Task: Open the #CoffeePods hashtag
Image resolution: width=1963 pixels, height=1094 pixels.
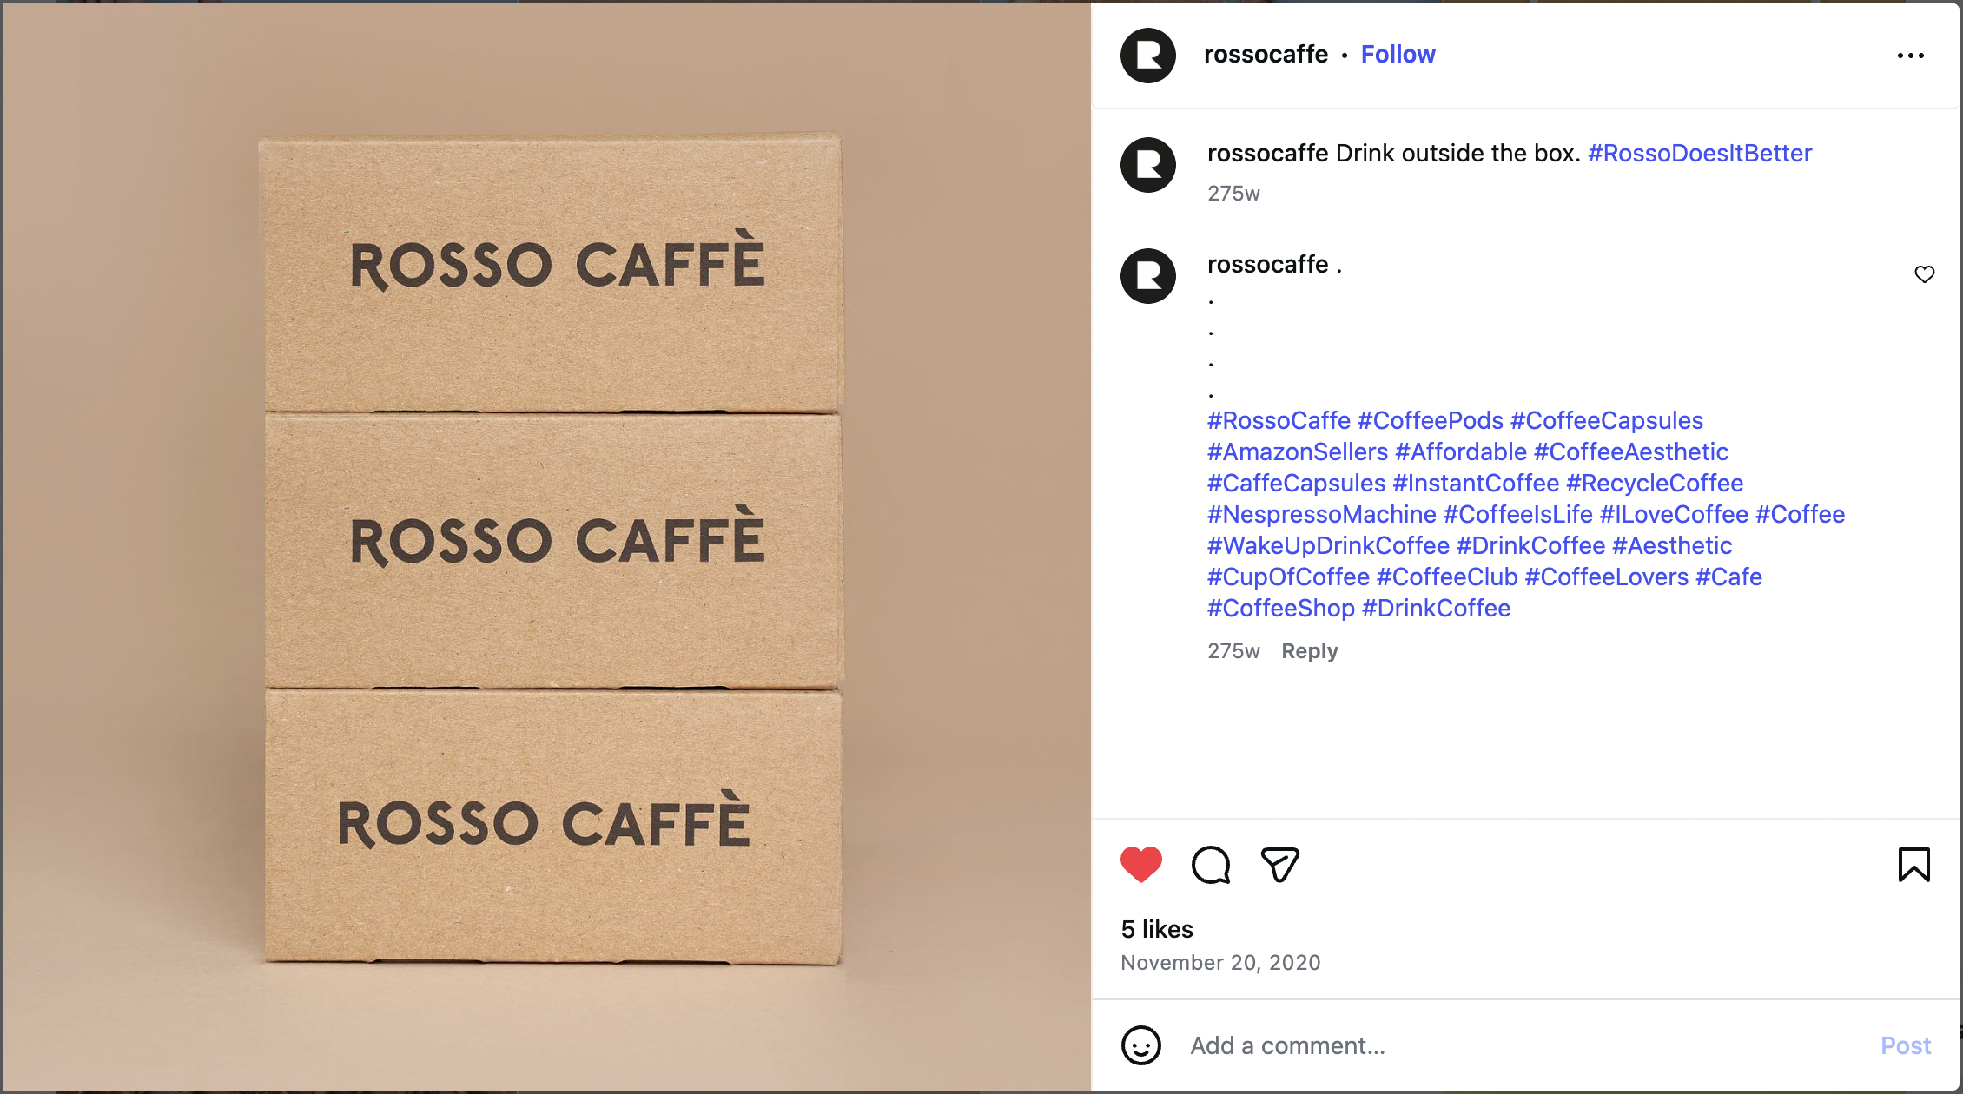Action: coord(1430,421)
